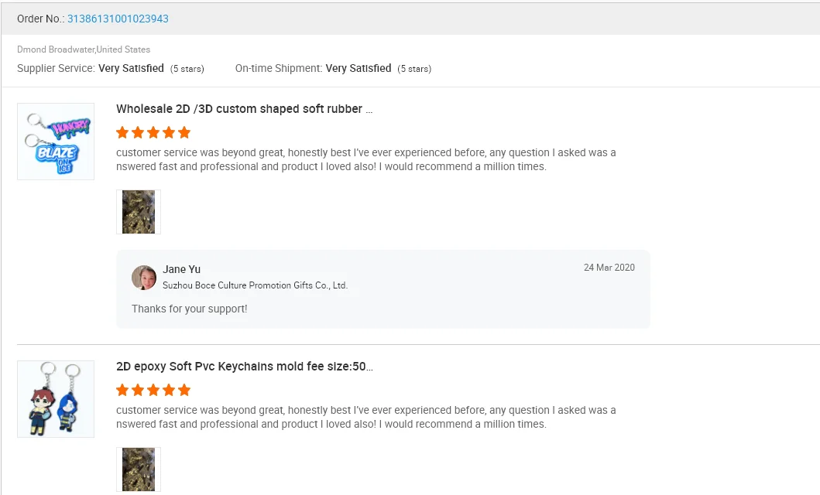Open the 2D epoxy Soft Pvc Keychains title
Image resolution: width=820 pixels, height=495 pixels.
coord(244,367)
